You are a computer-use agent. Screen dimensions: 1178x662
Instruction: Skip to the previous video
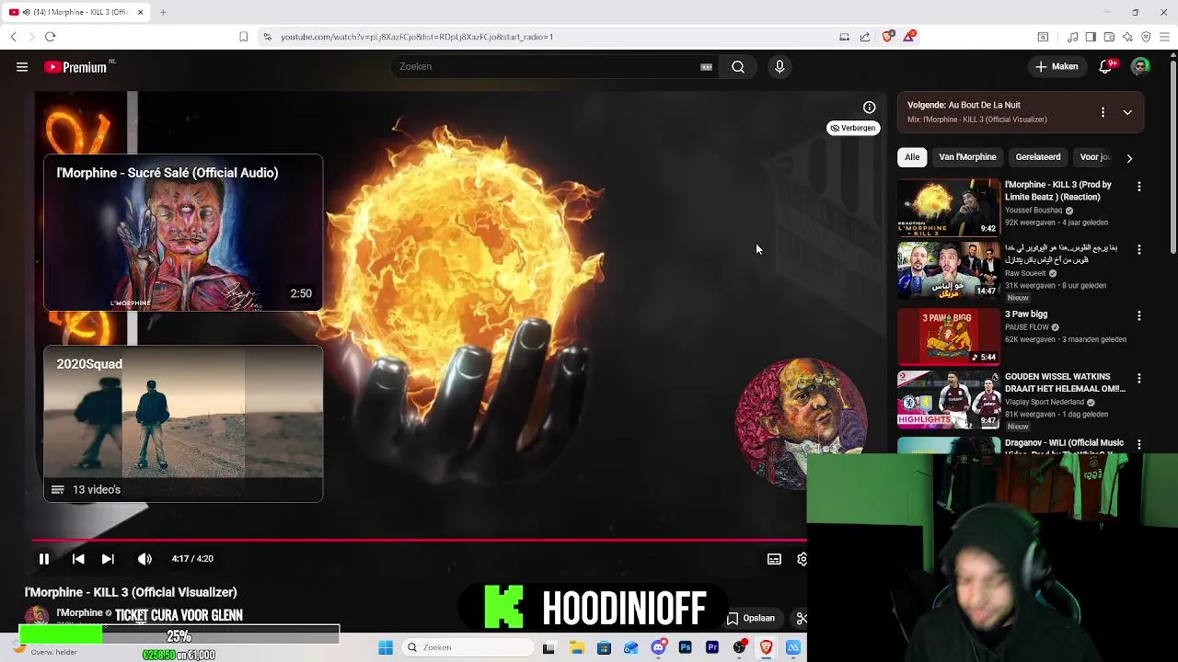78,558
